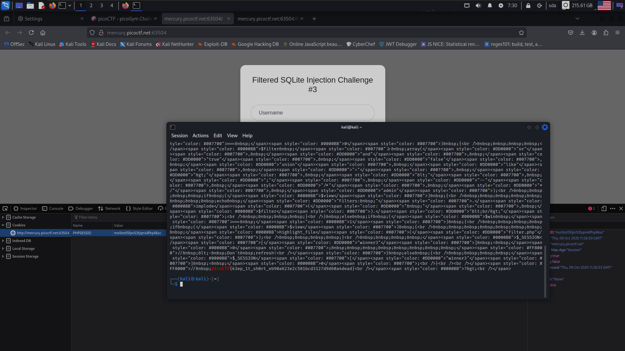Bookmark this page with the star icon
The image size is (625, 351).
pyautogui.click(x=521, y=33)
